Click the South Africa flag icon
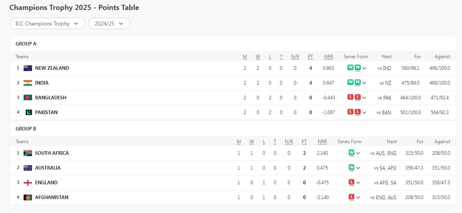The image size is (462, 213). [x=28, y=153]
